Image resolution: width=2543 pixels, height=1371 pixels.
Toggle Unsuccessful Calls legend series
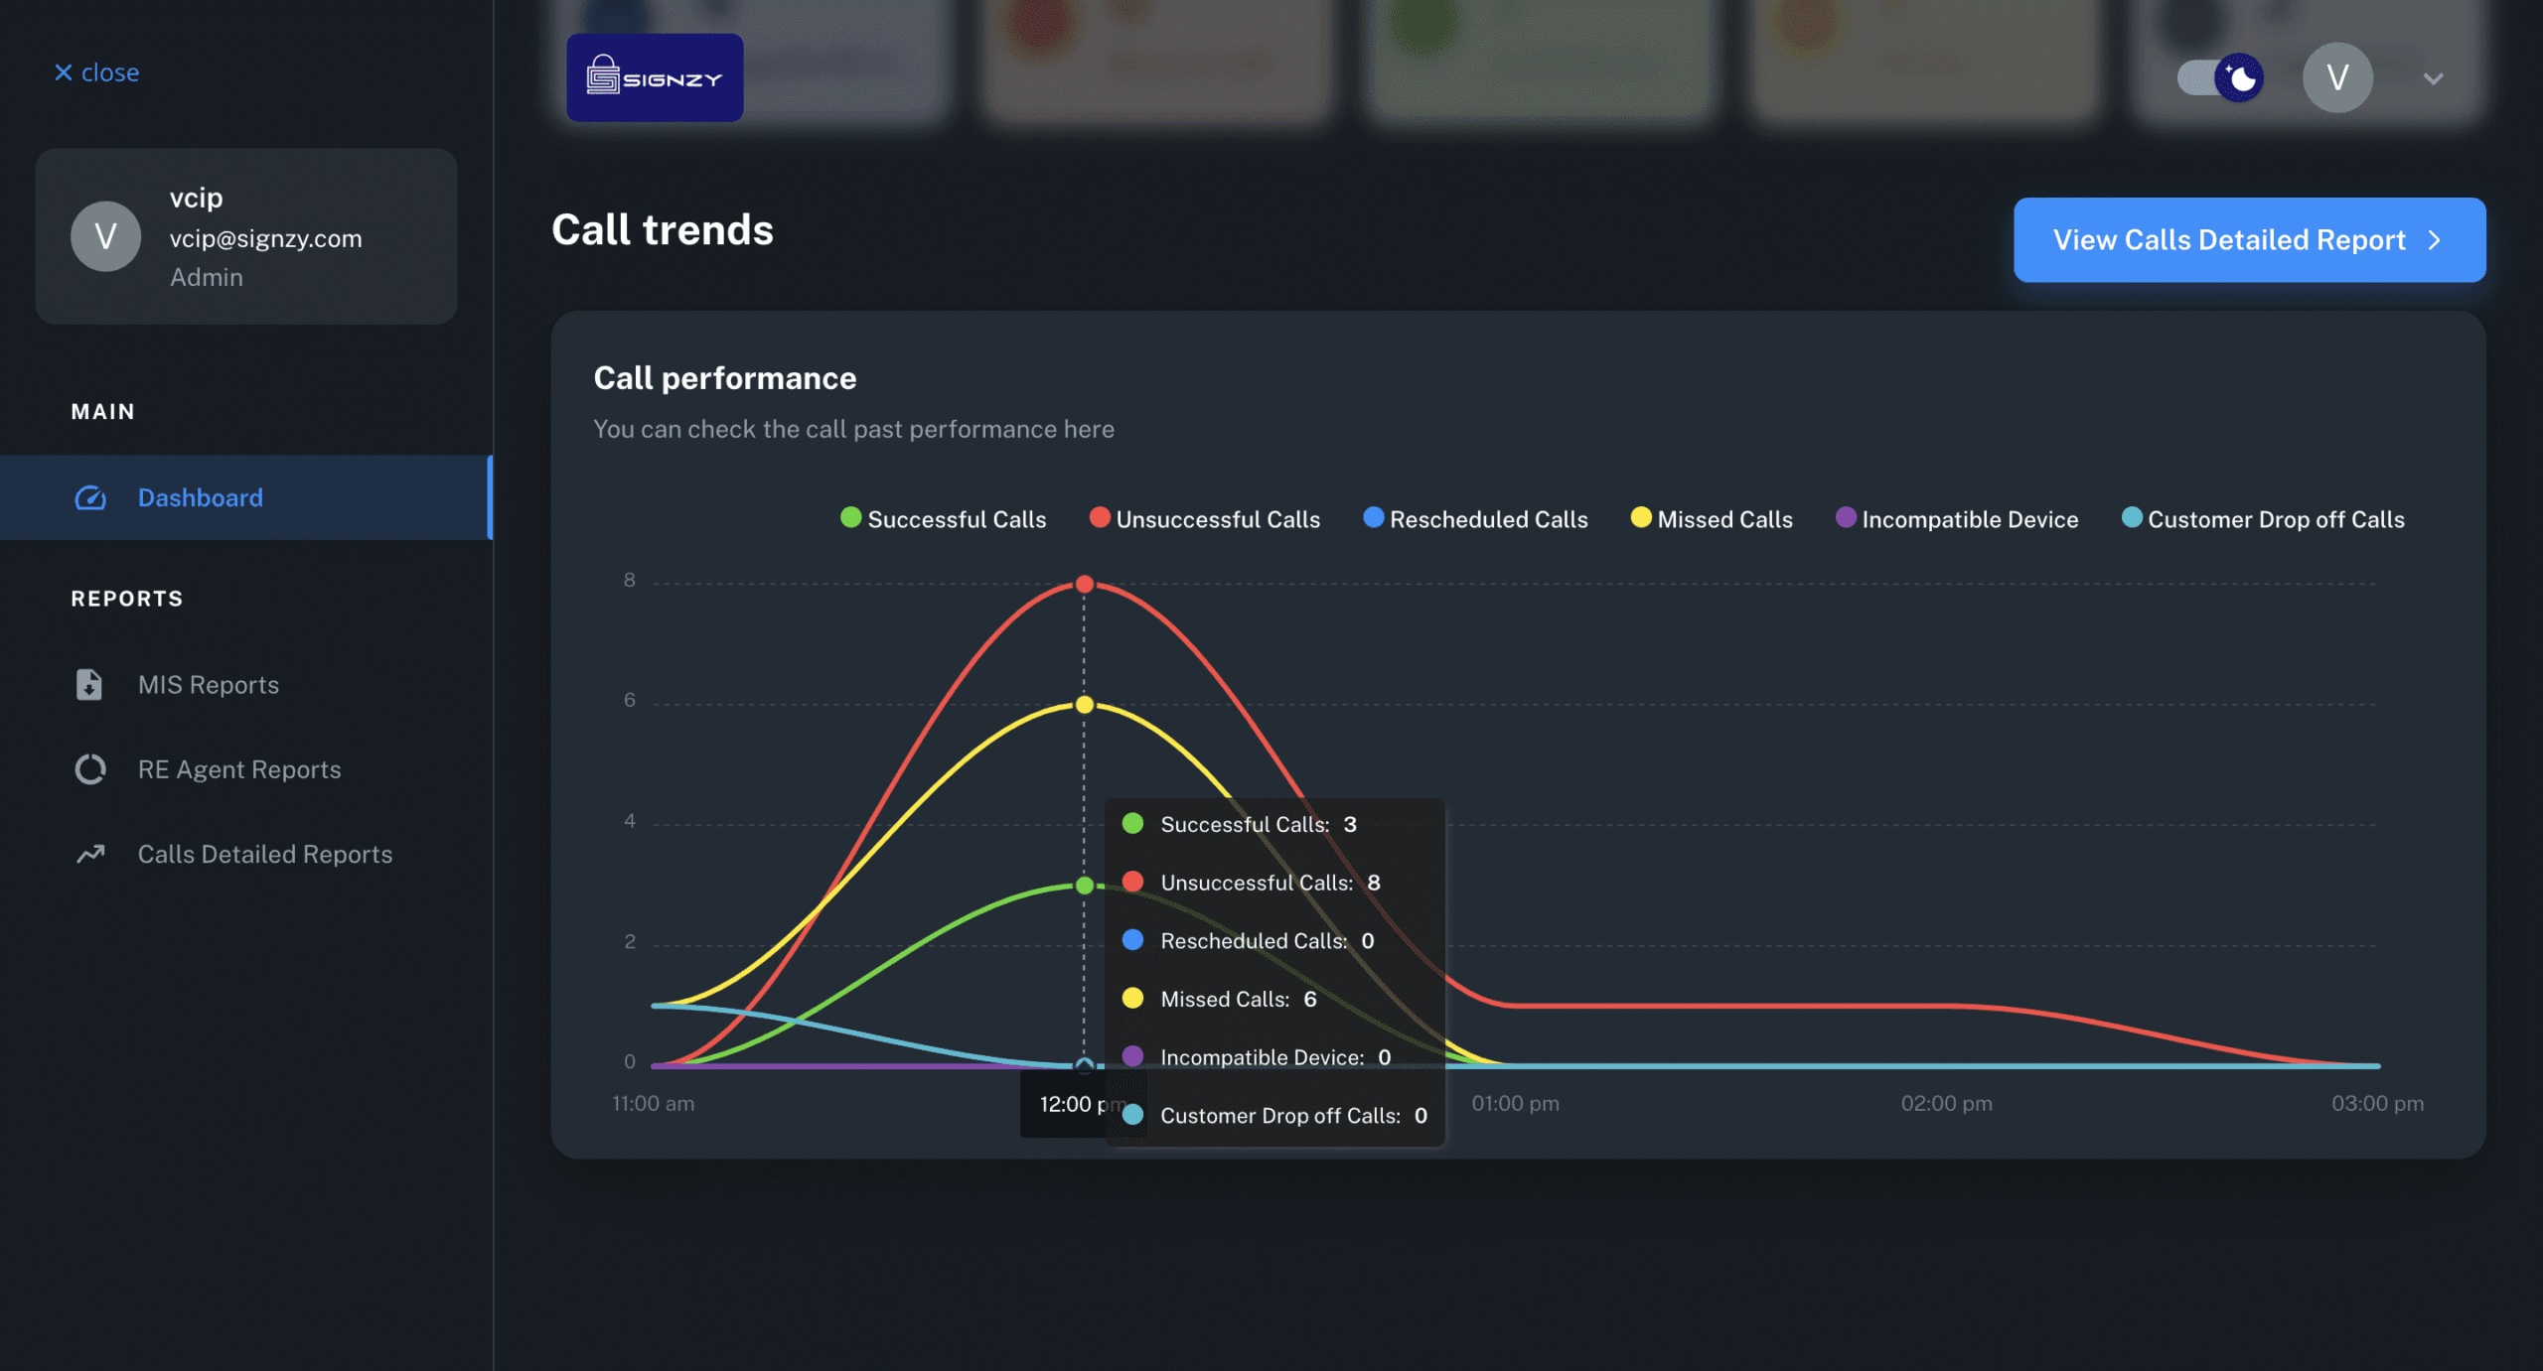[1205, 519]
